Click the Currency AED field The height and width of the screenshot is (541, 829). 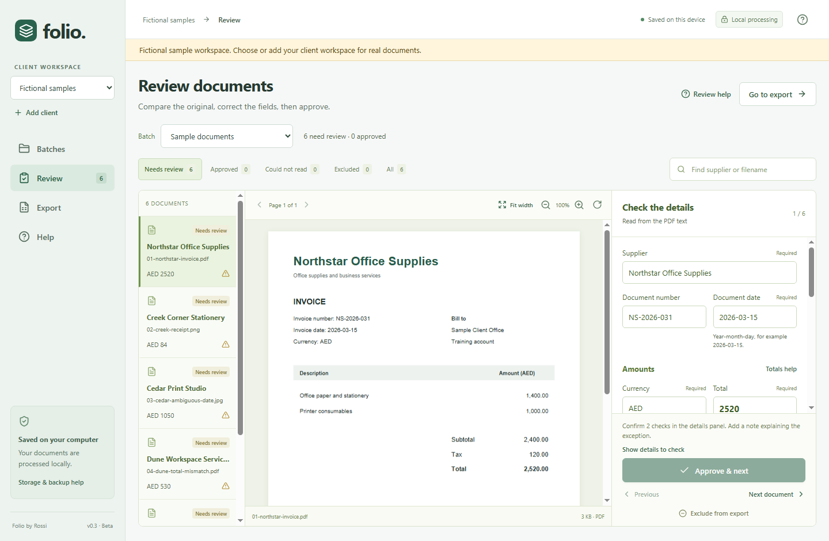[x=664, y=405]
